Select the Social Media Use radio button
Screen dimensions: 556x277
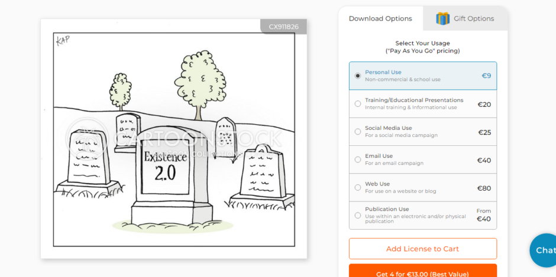tap(358, 132)
